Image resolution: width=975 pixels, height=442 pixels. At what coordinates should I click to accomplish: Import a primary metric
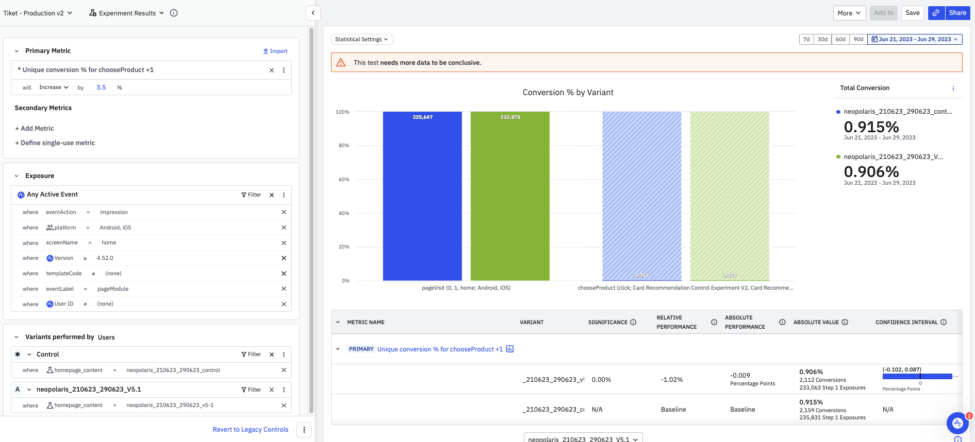pyautogui.click(x=275, y=51)
